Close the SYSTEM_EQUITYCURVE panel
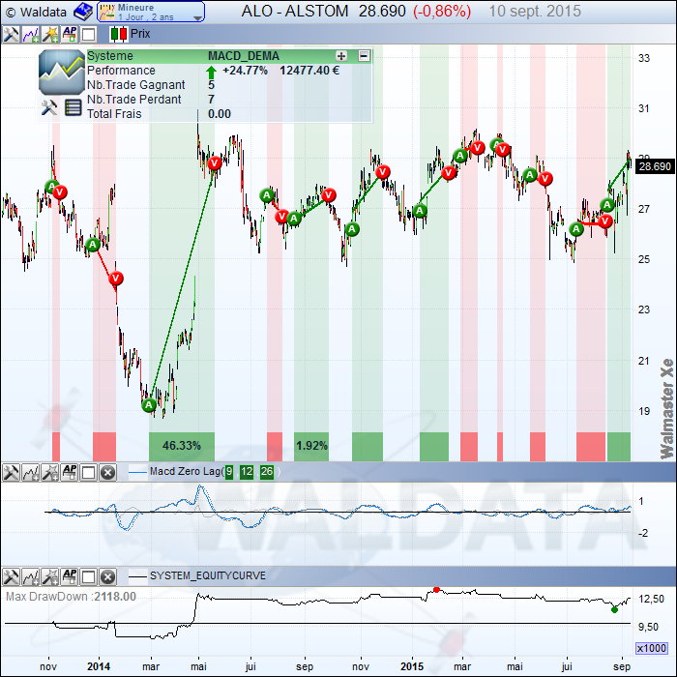 [108, 577]
